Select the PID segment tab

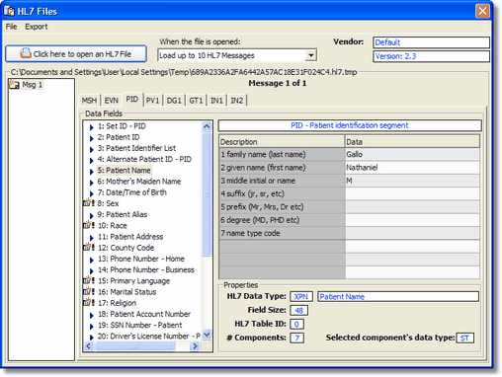coord(132,100)
